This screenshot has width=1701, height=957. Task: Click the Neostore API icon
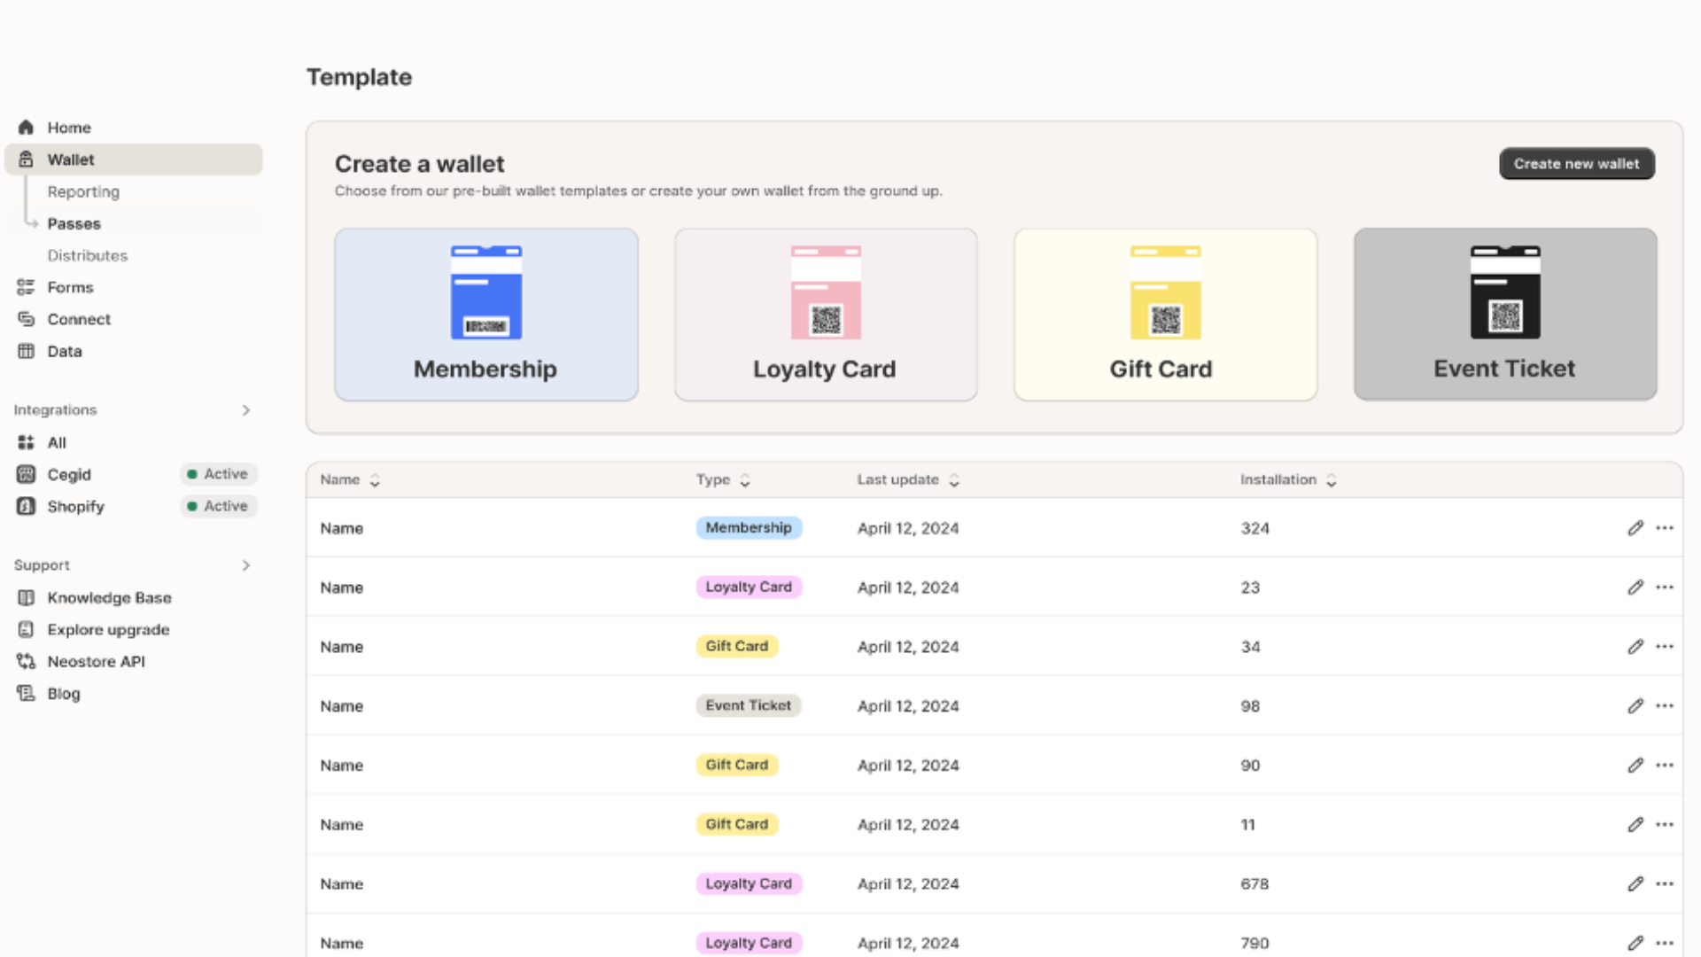pos(26,661)
